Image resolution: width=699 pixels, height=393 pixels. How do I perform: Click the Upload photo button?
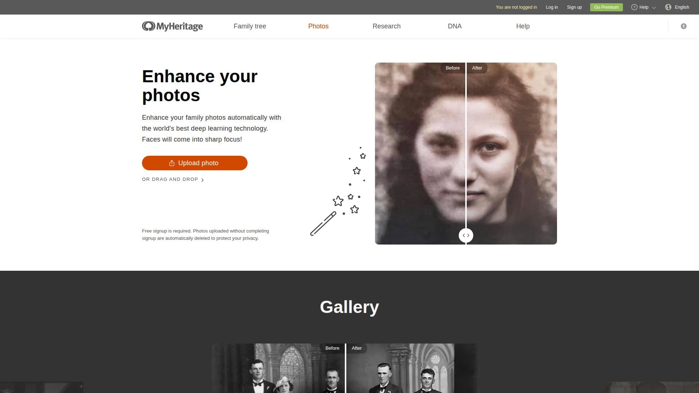[x=195, y=163]
